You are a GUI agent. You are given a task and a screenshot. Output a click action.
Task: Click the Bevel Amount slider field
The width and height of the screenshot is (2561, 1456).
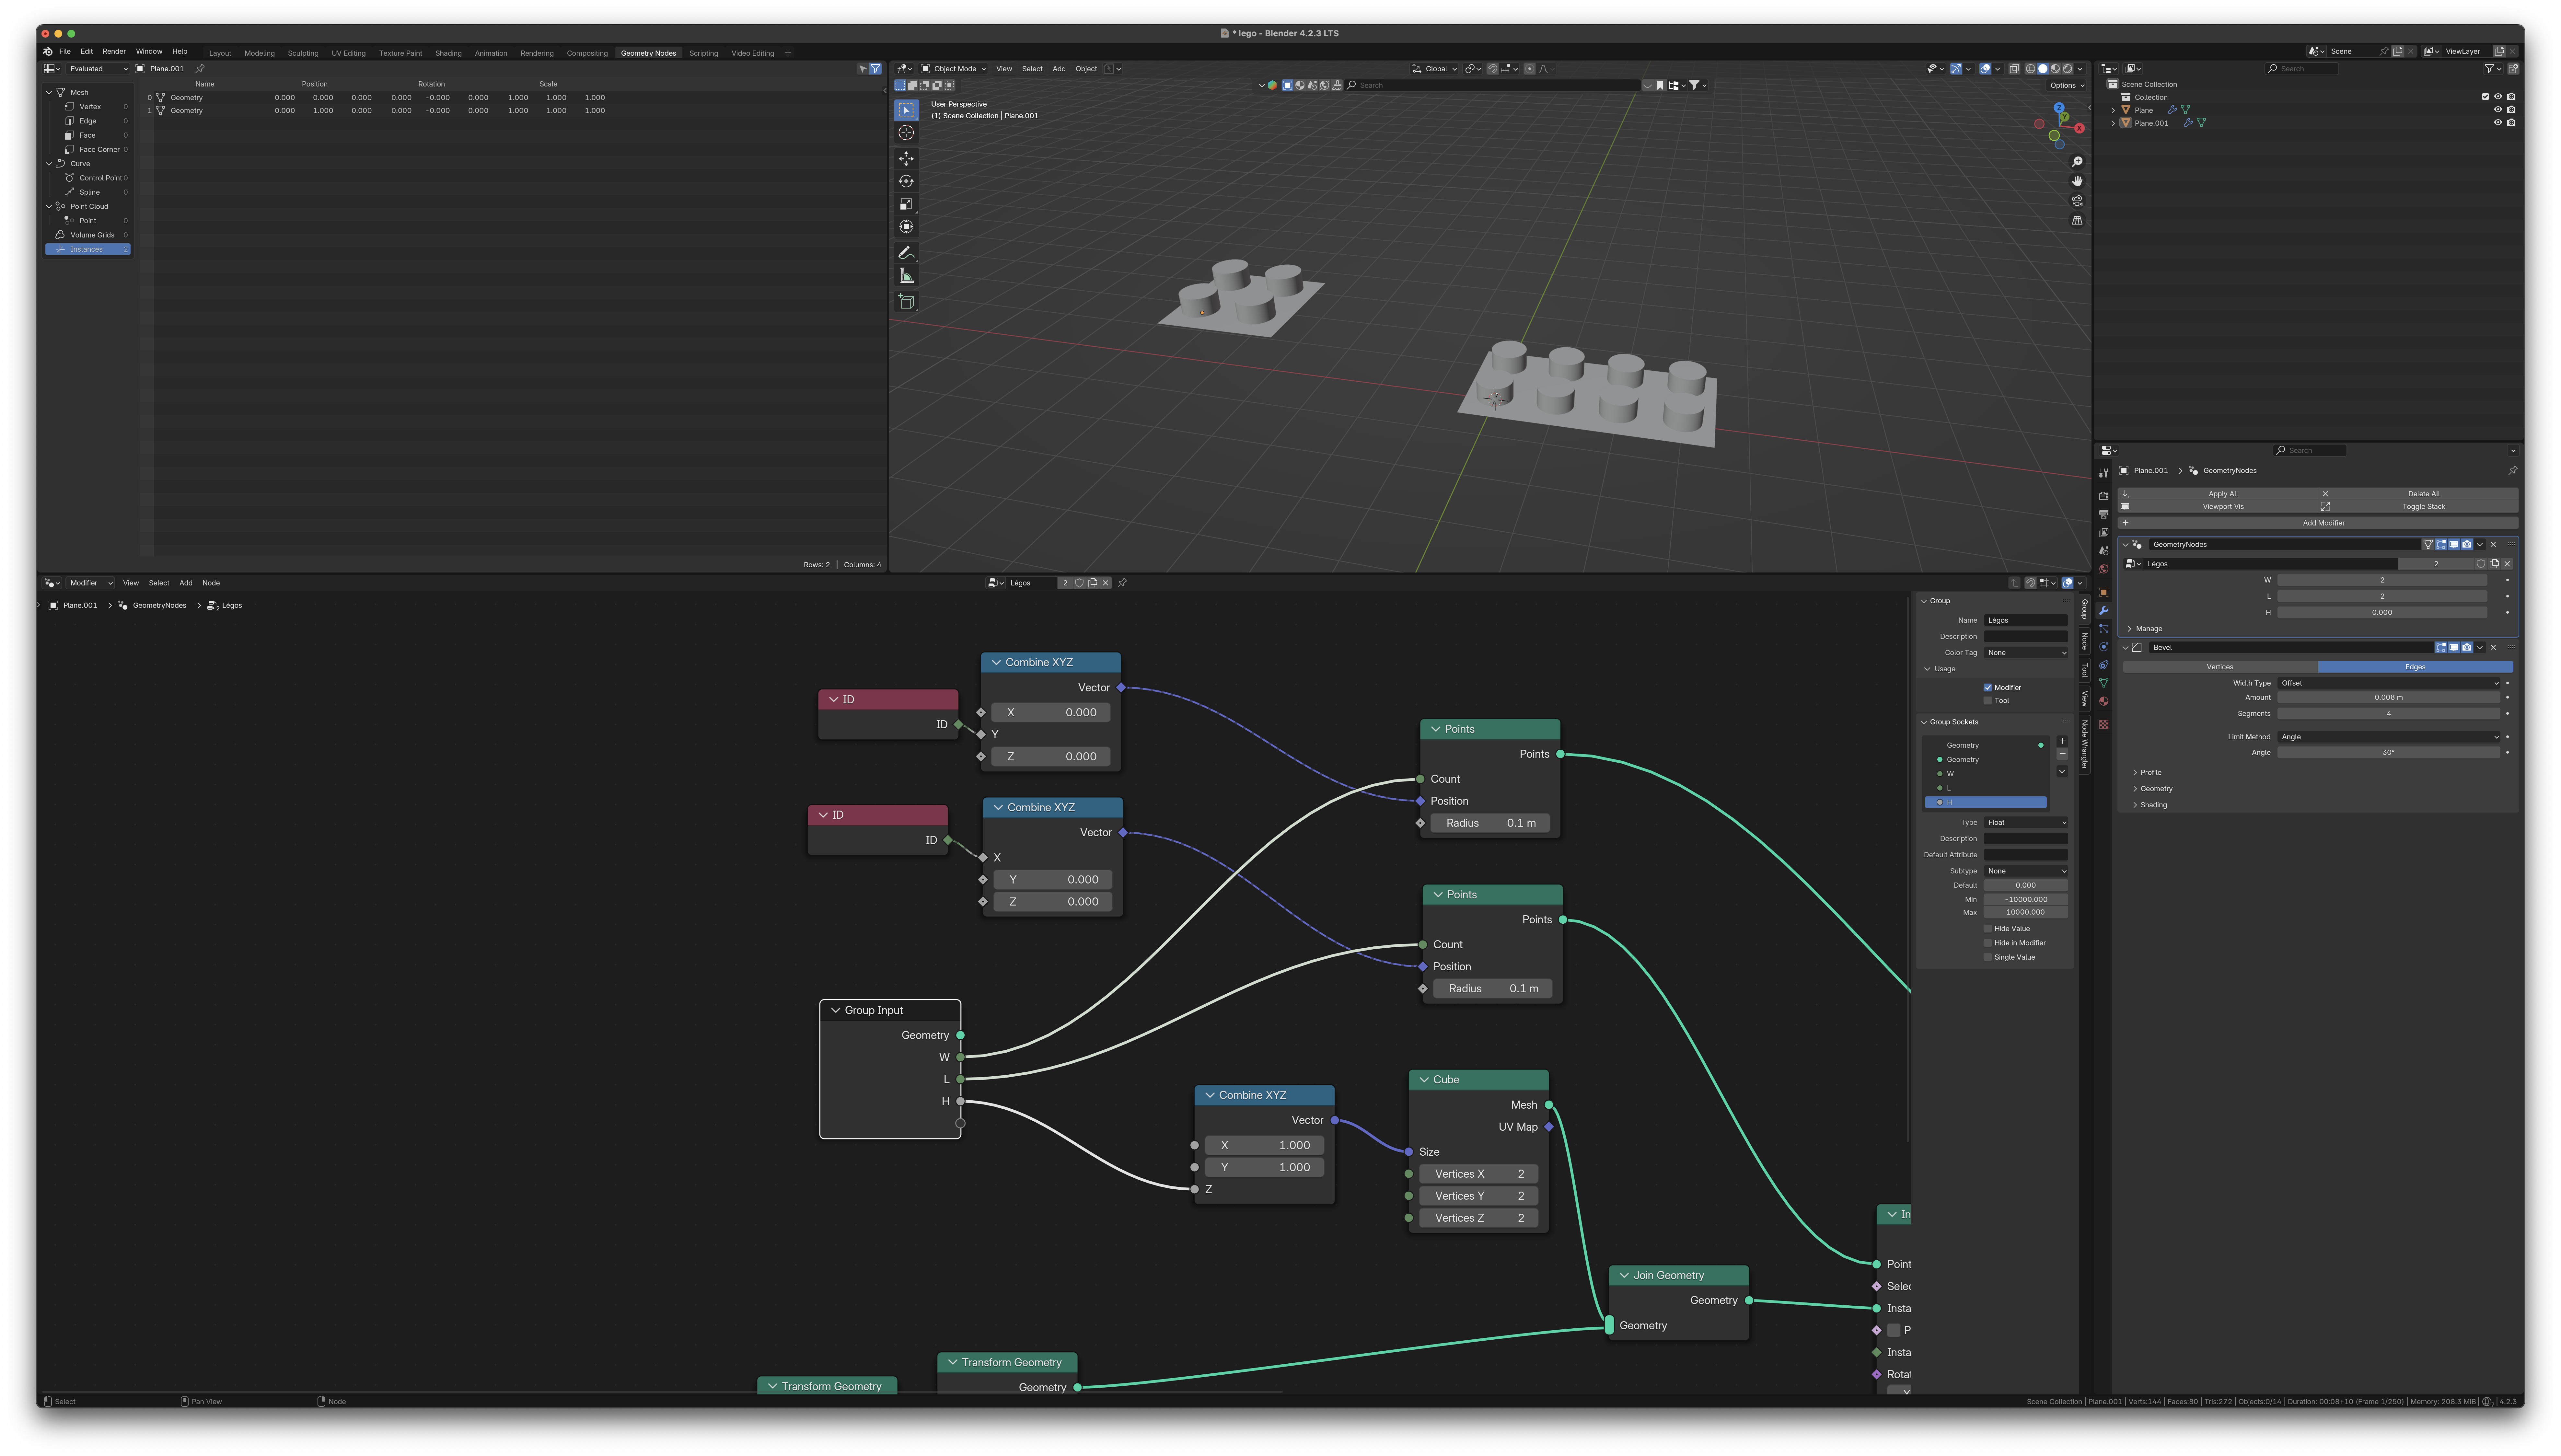2389,698
